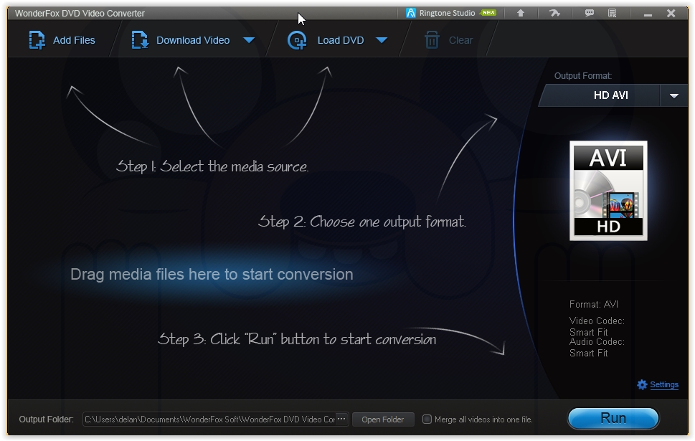695x441 pixels.
Task: Select the HD AVI output format box
Action: (x=600, y=95)
